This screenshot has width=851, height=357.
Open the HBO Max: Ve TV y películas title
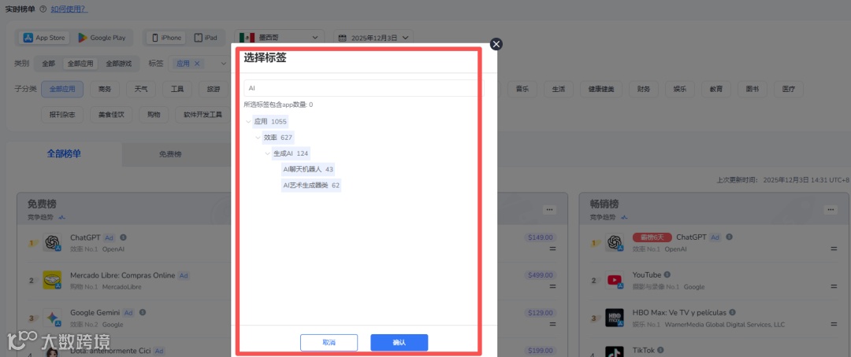point(679,313)
